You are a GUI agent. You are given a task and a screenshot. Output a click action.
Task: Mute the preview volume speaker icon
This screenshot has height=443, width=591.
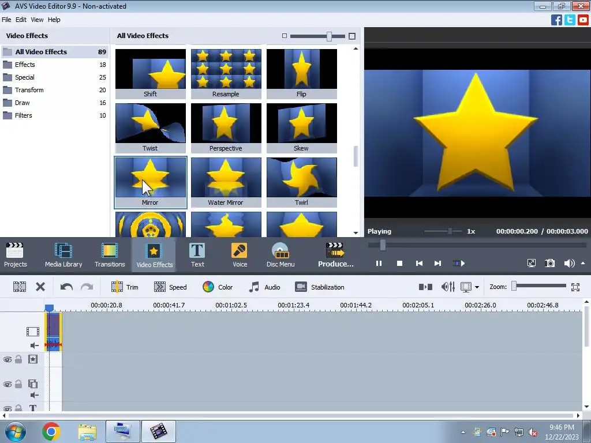tap(568, 263)
